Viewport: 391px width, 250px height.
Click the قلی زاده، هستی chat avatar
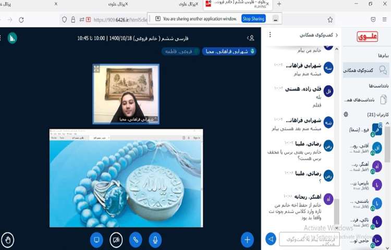click(x=328, y=91)
